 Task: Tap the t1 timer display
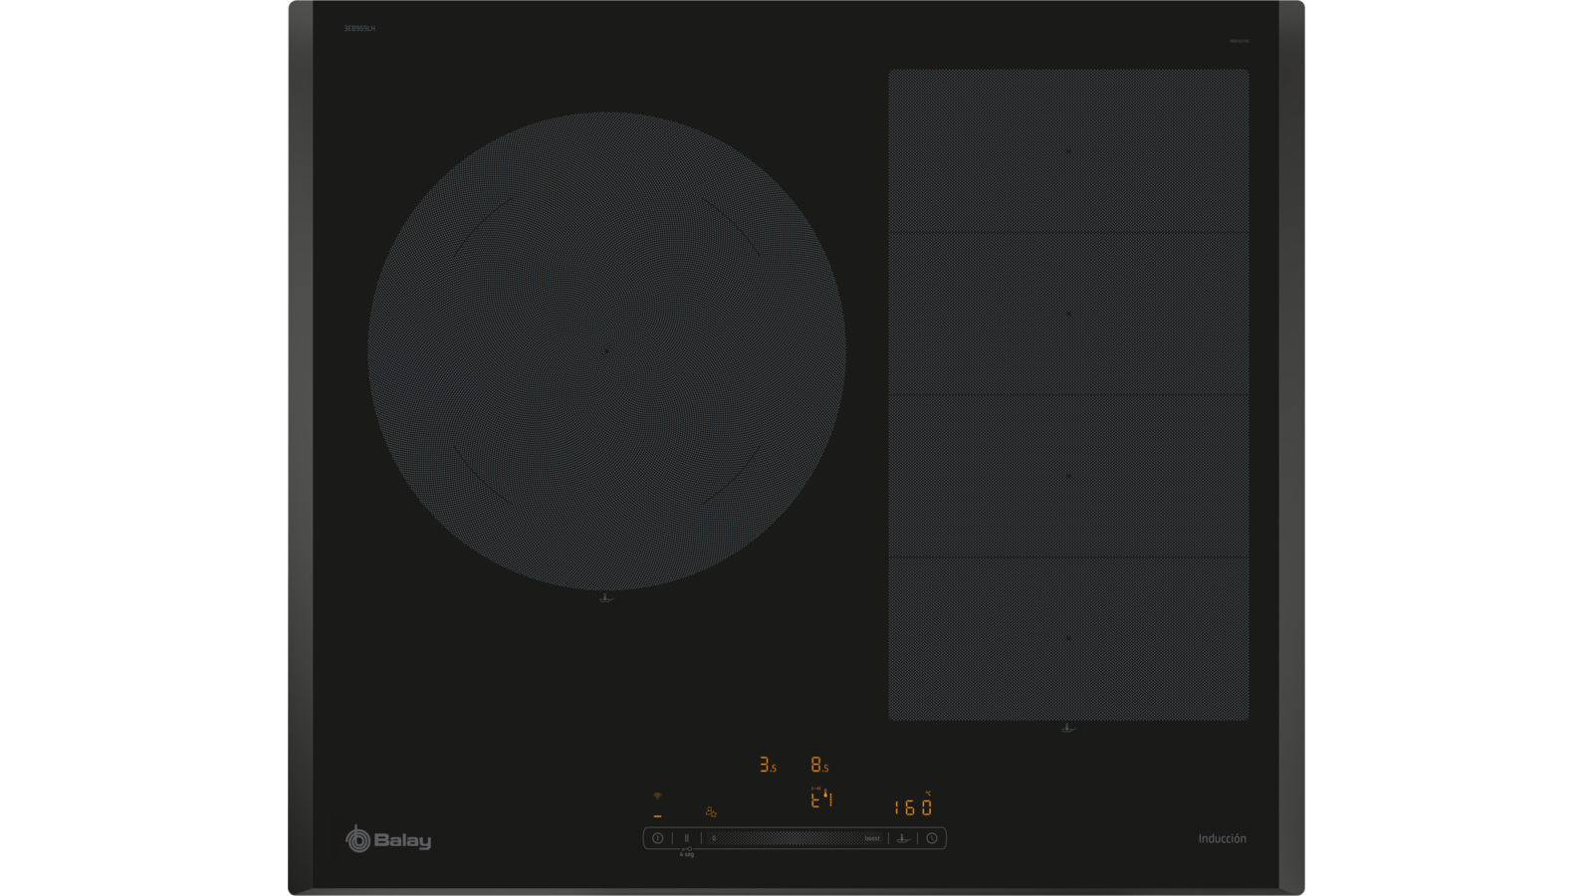[820, 800]
